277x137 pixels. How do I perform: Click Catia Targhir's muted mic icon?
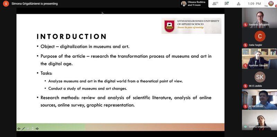point(245,45)
